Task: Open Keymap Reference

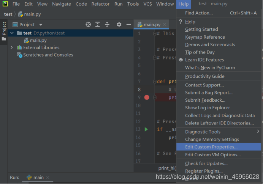Action: [219, 37]
